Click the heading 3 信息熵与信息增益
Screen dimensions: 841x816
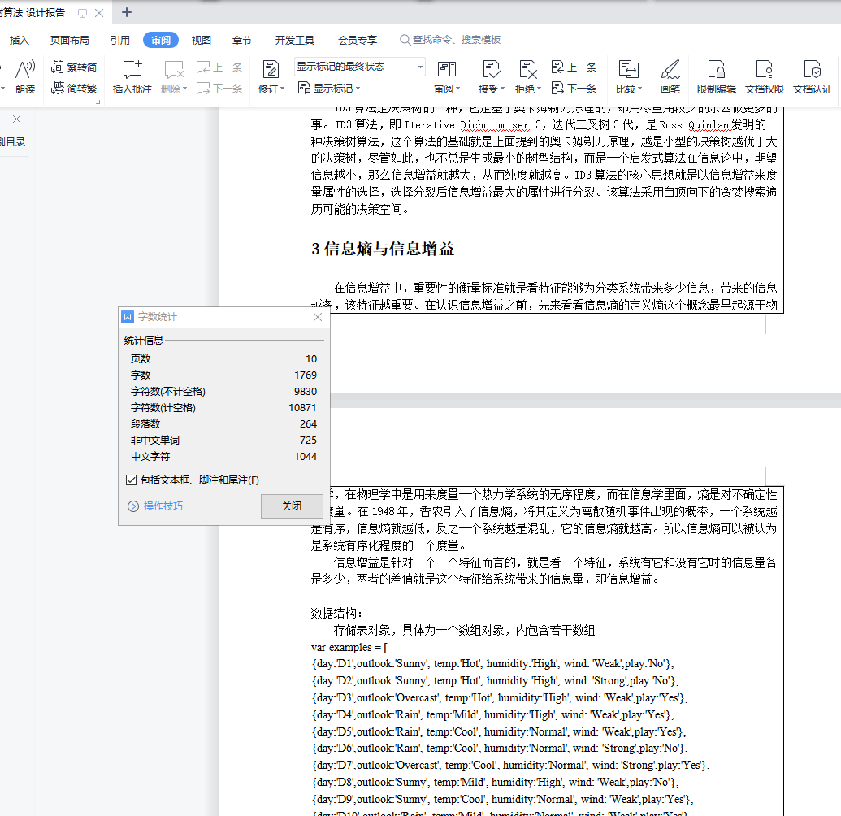[383, 249]
